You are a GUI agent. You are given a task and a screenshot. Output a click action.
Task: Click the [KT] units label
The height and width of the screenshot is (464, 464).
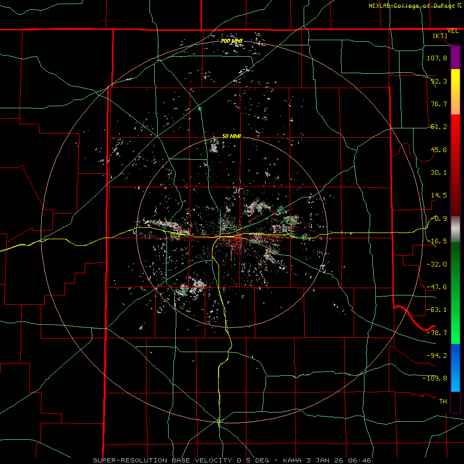coord(440,36)
